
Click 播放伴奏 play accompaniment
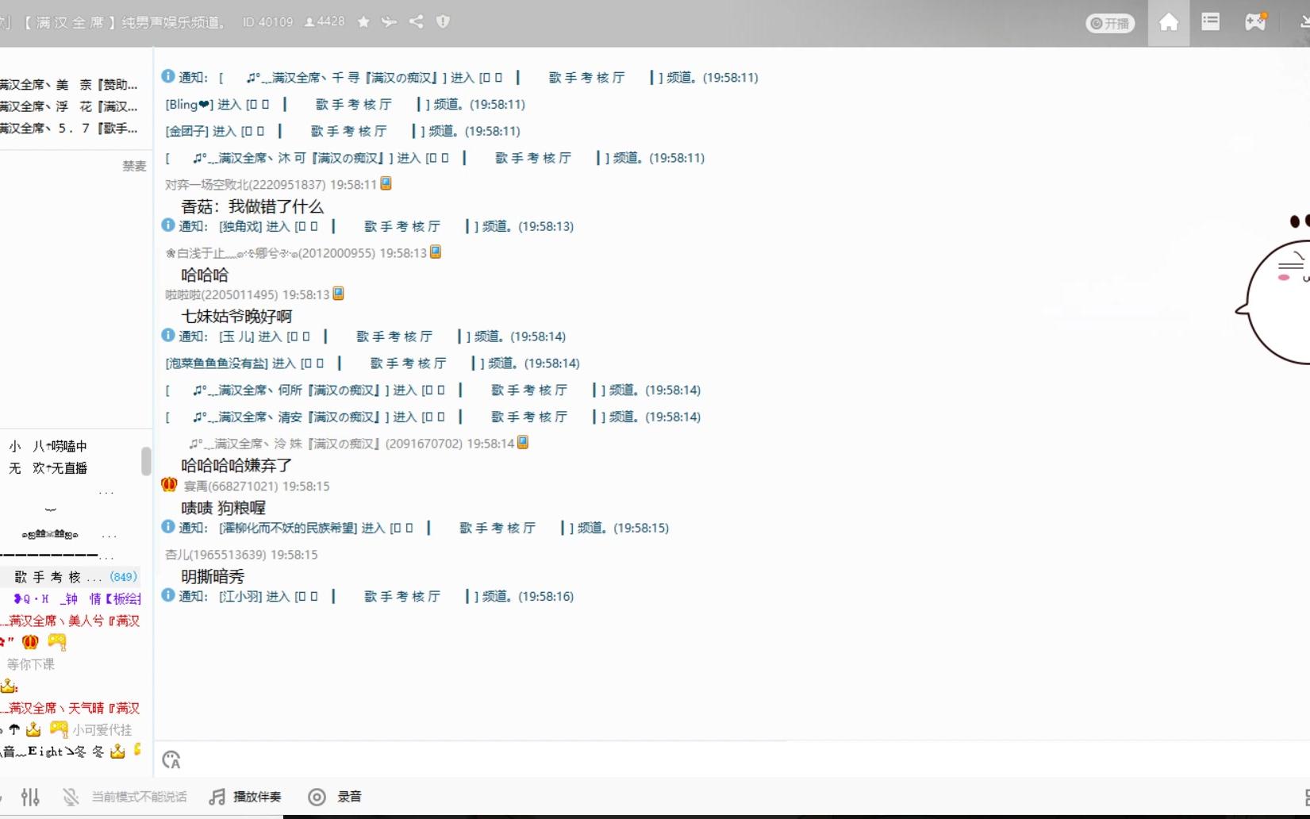click(257, 797)
